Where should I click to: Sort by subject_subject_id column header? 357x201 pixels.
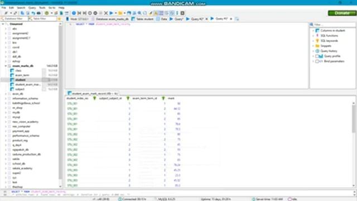(x=110, y=98)
